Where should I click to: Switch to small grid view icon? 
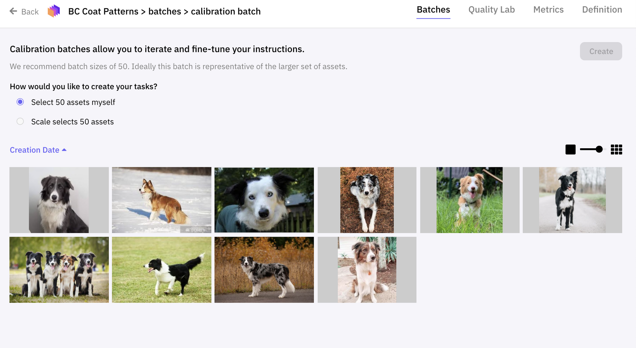click(616, 150)
